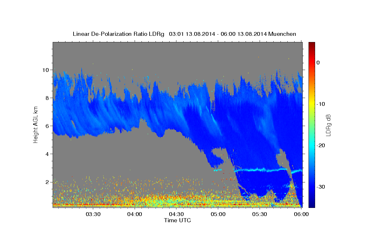Image resolution: width=374 pixels, height=249 pixels.
Task: Click the height tick label 6
Action: point(48,126)
